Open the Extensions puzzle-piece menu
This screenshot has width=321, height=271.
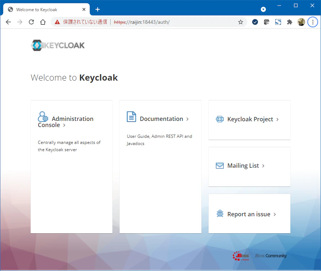[x=289, y=22]
